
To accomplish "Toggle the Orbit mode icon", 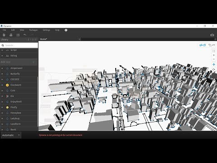I will [214, 69].
